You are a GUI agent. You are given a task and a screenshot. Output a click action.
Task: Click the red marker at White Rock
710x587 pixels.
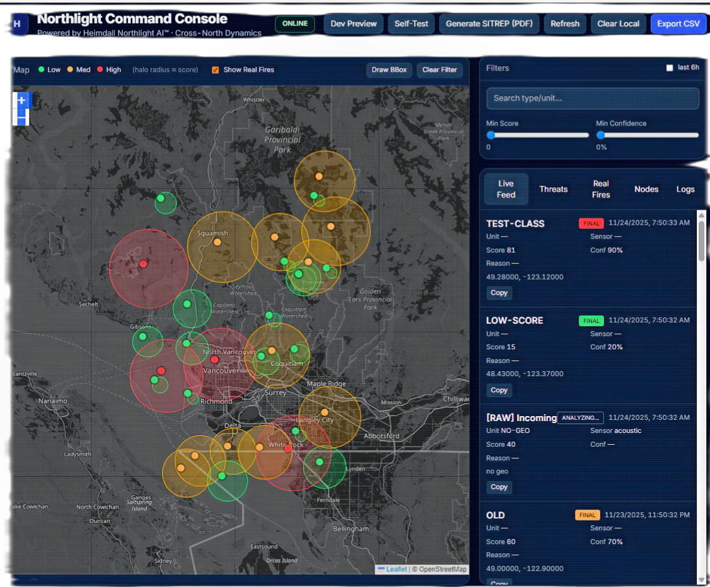288,448
